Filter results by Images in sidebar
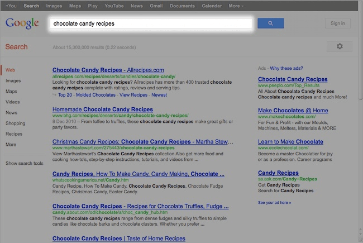Viewport: 363px width, 243px height. point(13,80)
